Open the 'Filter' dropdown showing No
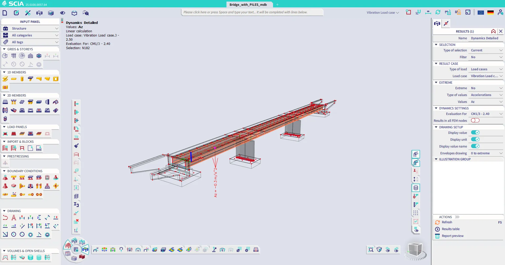 point(486,57)
